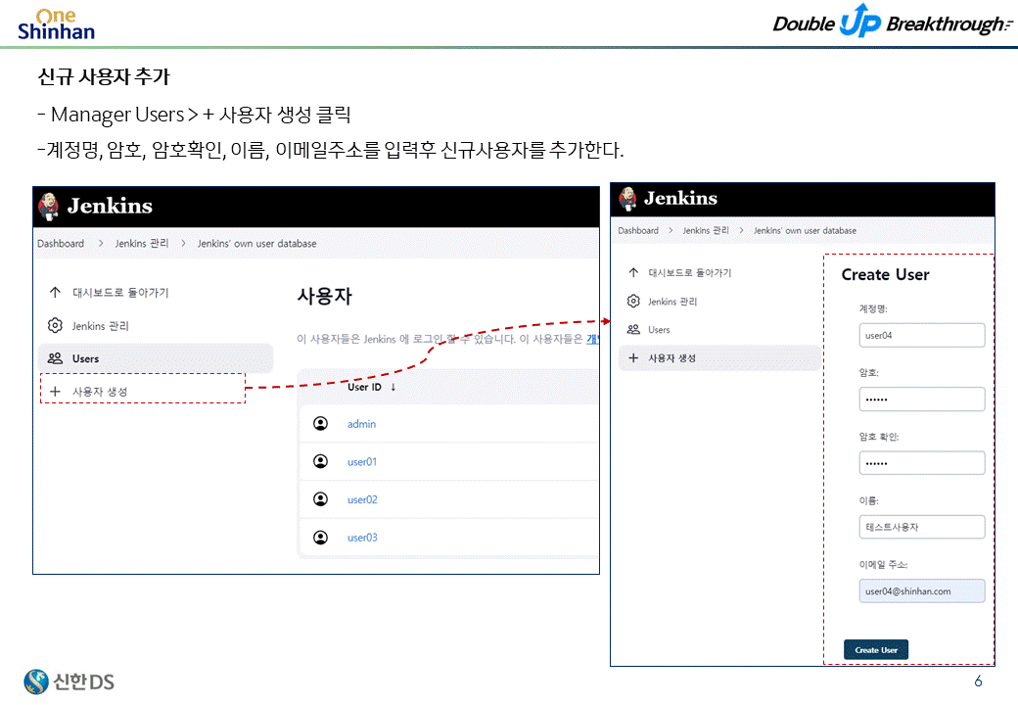Click the 암호 password field
Image resolution: width=1018 pixels, height=705 pixels.
click(x=922, y=399)
